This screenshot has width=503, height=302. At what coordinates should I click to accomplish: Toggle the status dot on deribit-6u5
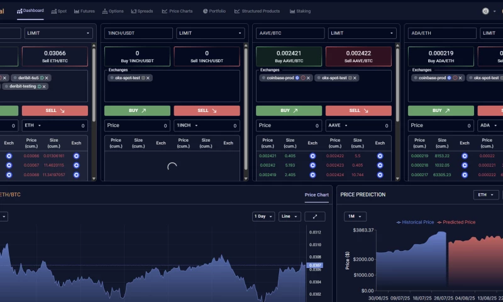click(15, 78)
